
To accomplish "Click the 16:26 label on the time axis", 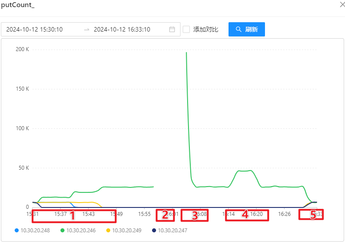I will coord(284,214).
